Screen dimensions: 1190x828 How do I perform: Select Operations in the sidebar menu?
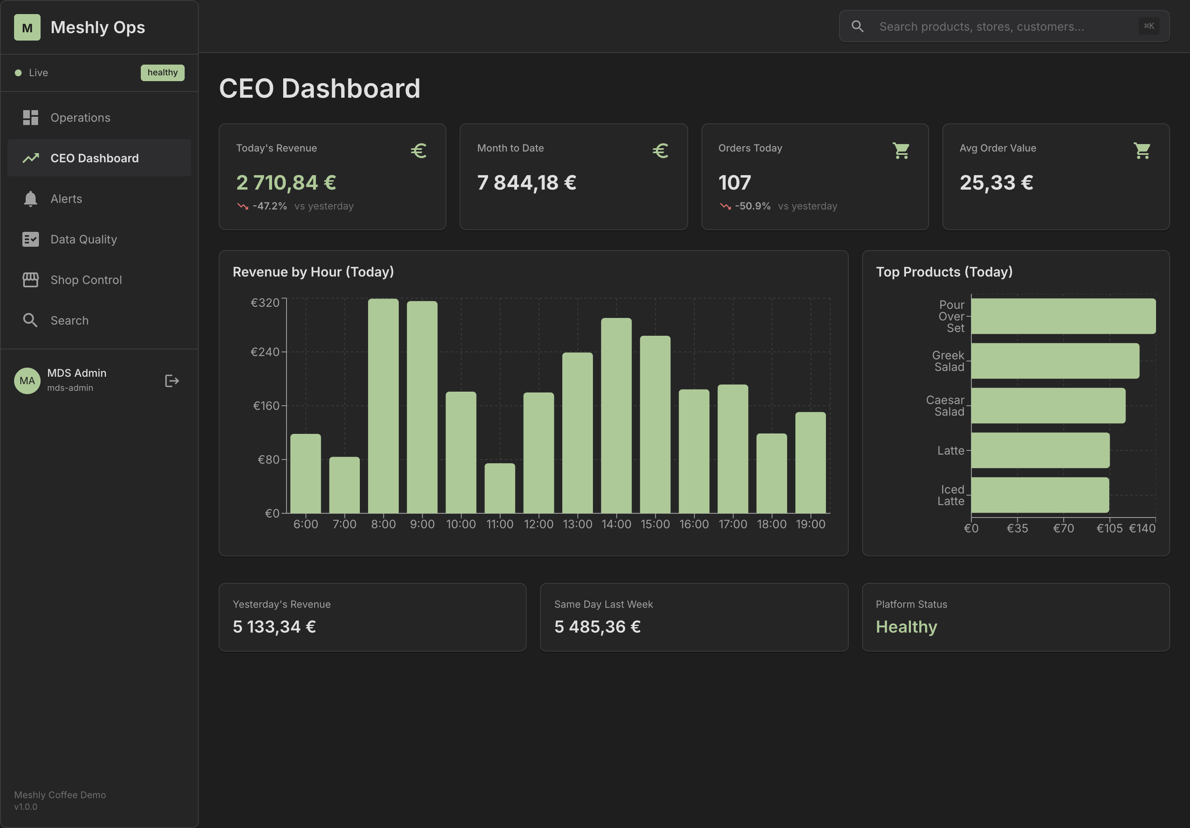(80, 117)
